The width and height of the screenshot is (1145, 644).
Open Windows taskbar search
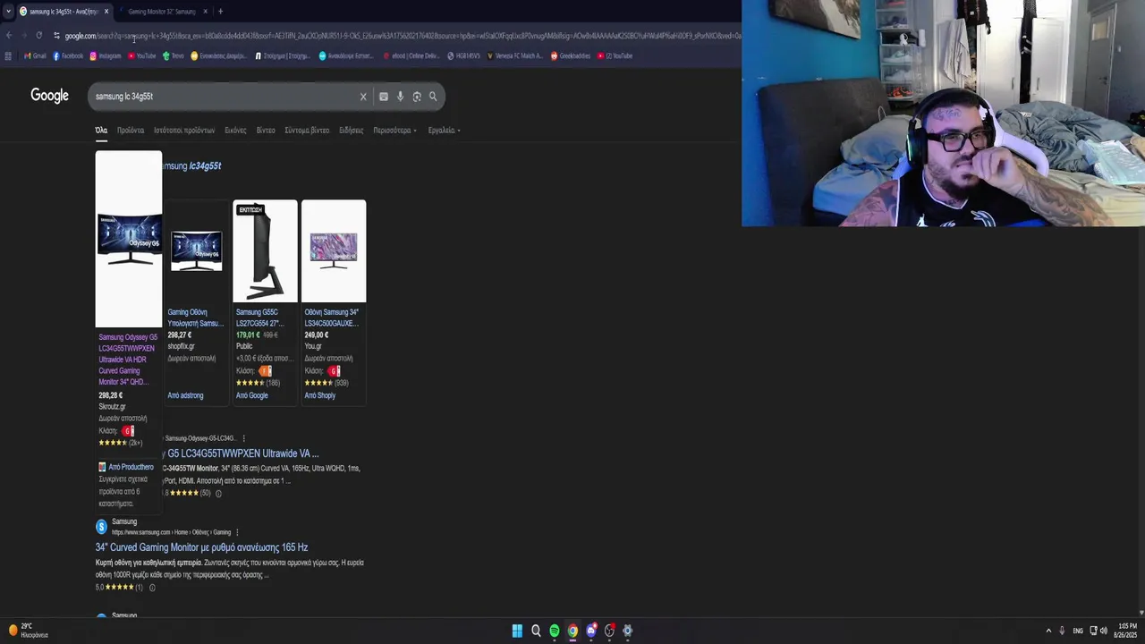(536, 631)
